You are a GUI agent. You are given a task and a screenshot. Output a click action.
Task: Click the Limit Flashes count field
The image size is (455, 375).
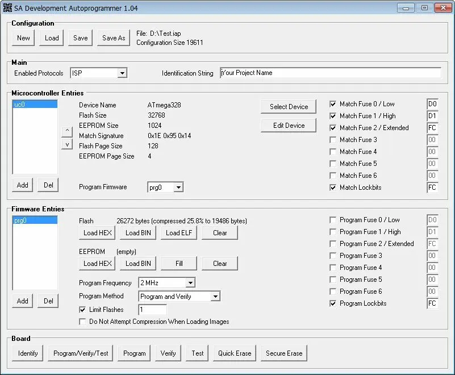click(153, 310)
